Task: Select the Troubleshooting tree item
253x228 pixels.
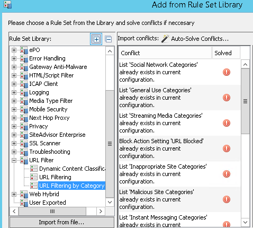Action: (x=50, y=152)
